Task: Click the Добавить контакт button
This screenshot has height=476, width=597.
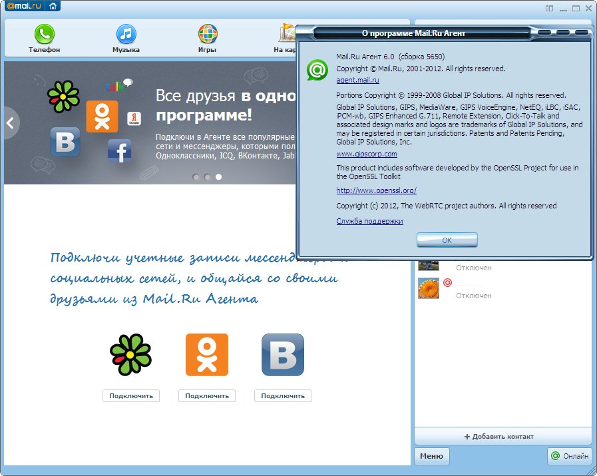Action: tap(502, 437)
